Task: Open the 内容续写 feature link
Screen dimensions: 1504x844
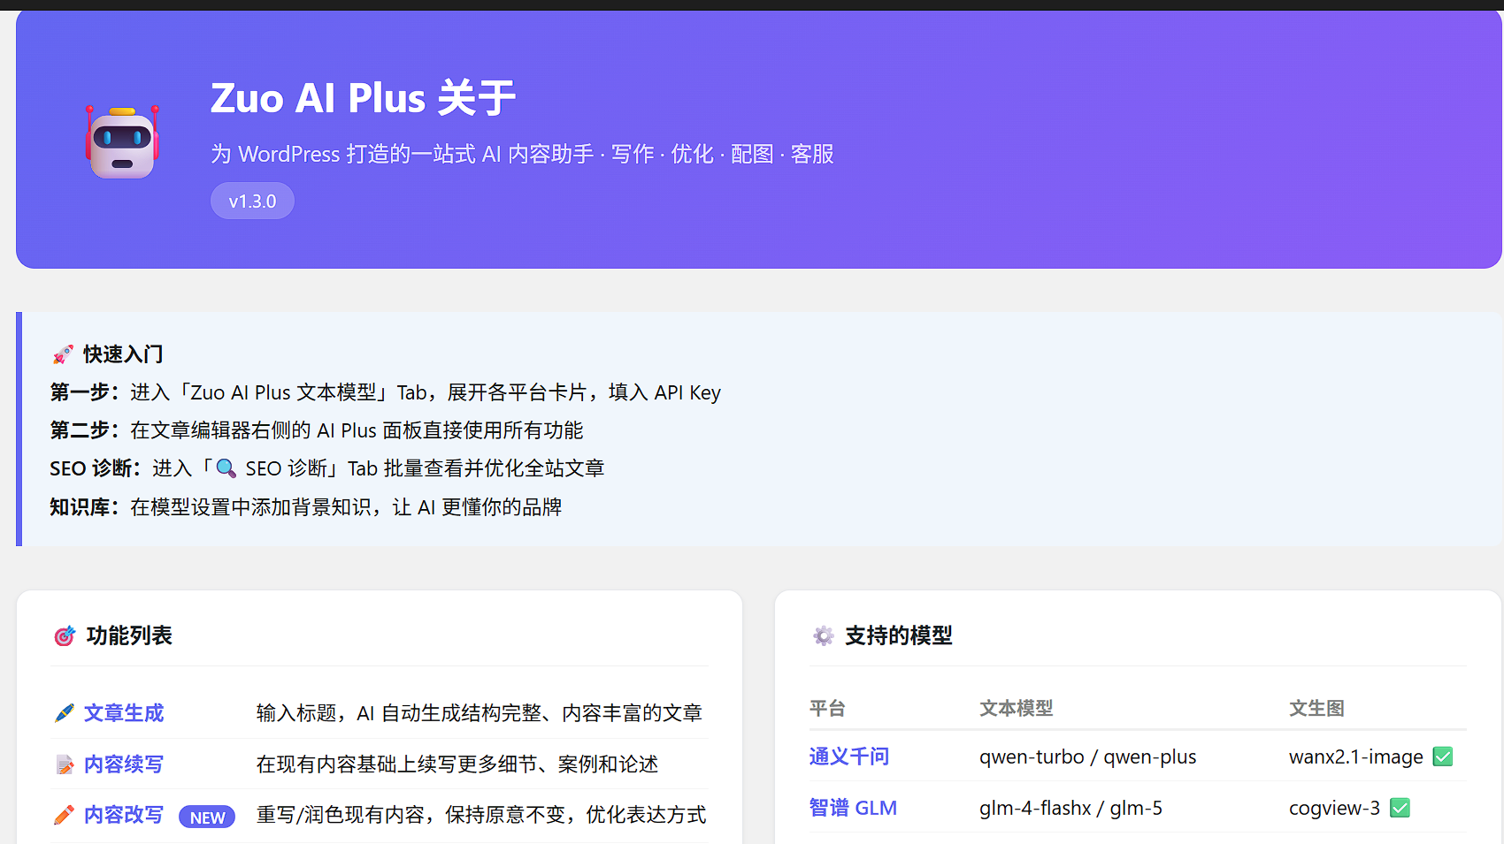Action: 124,764
